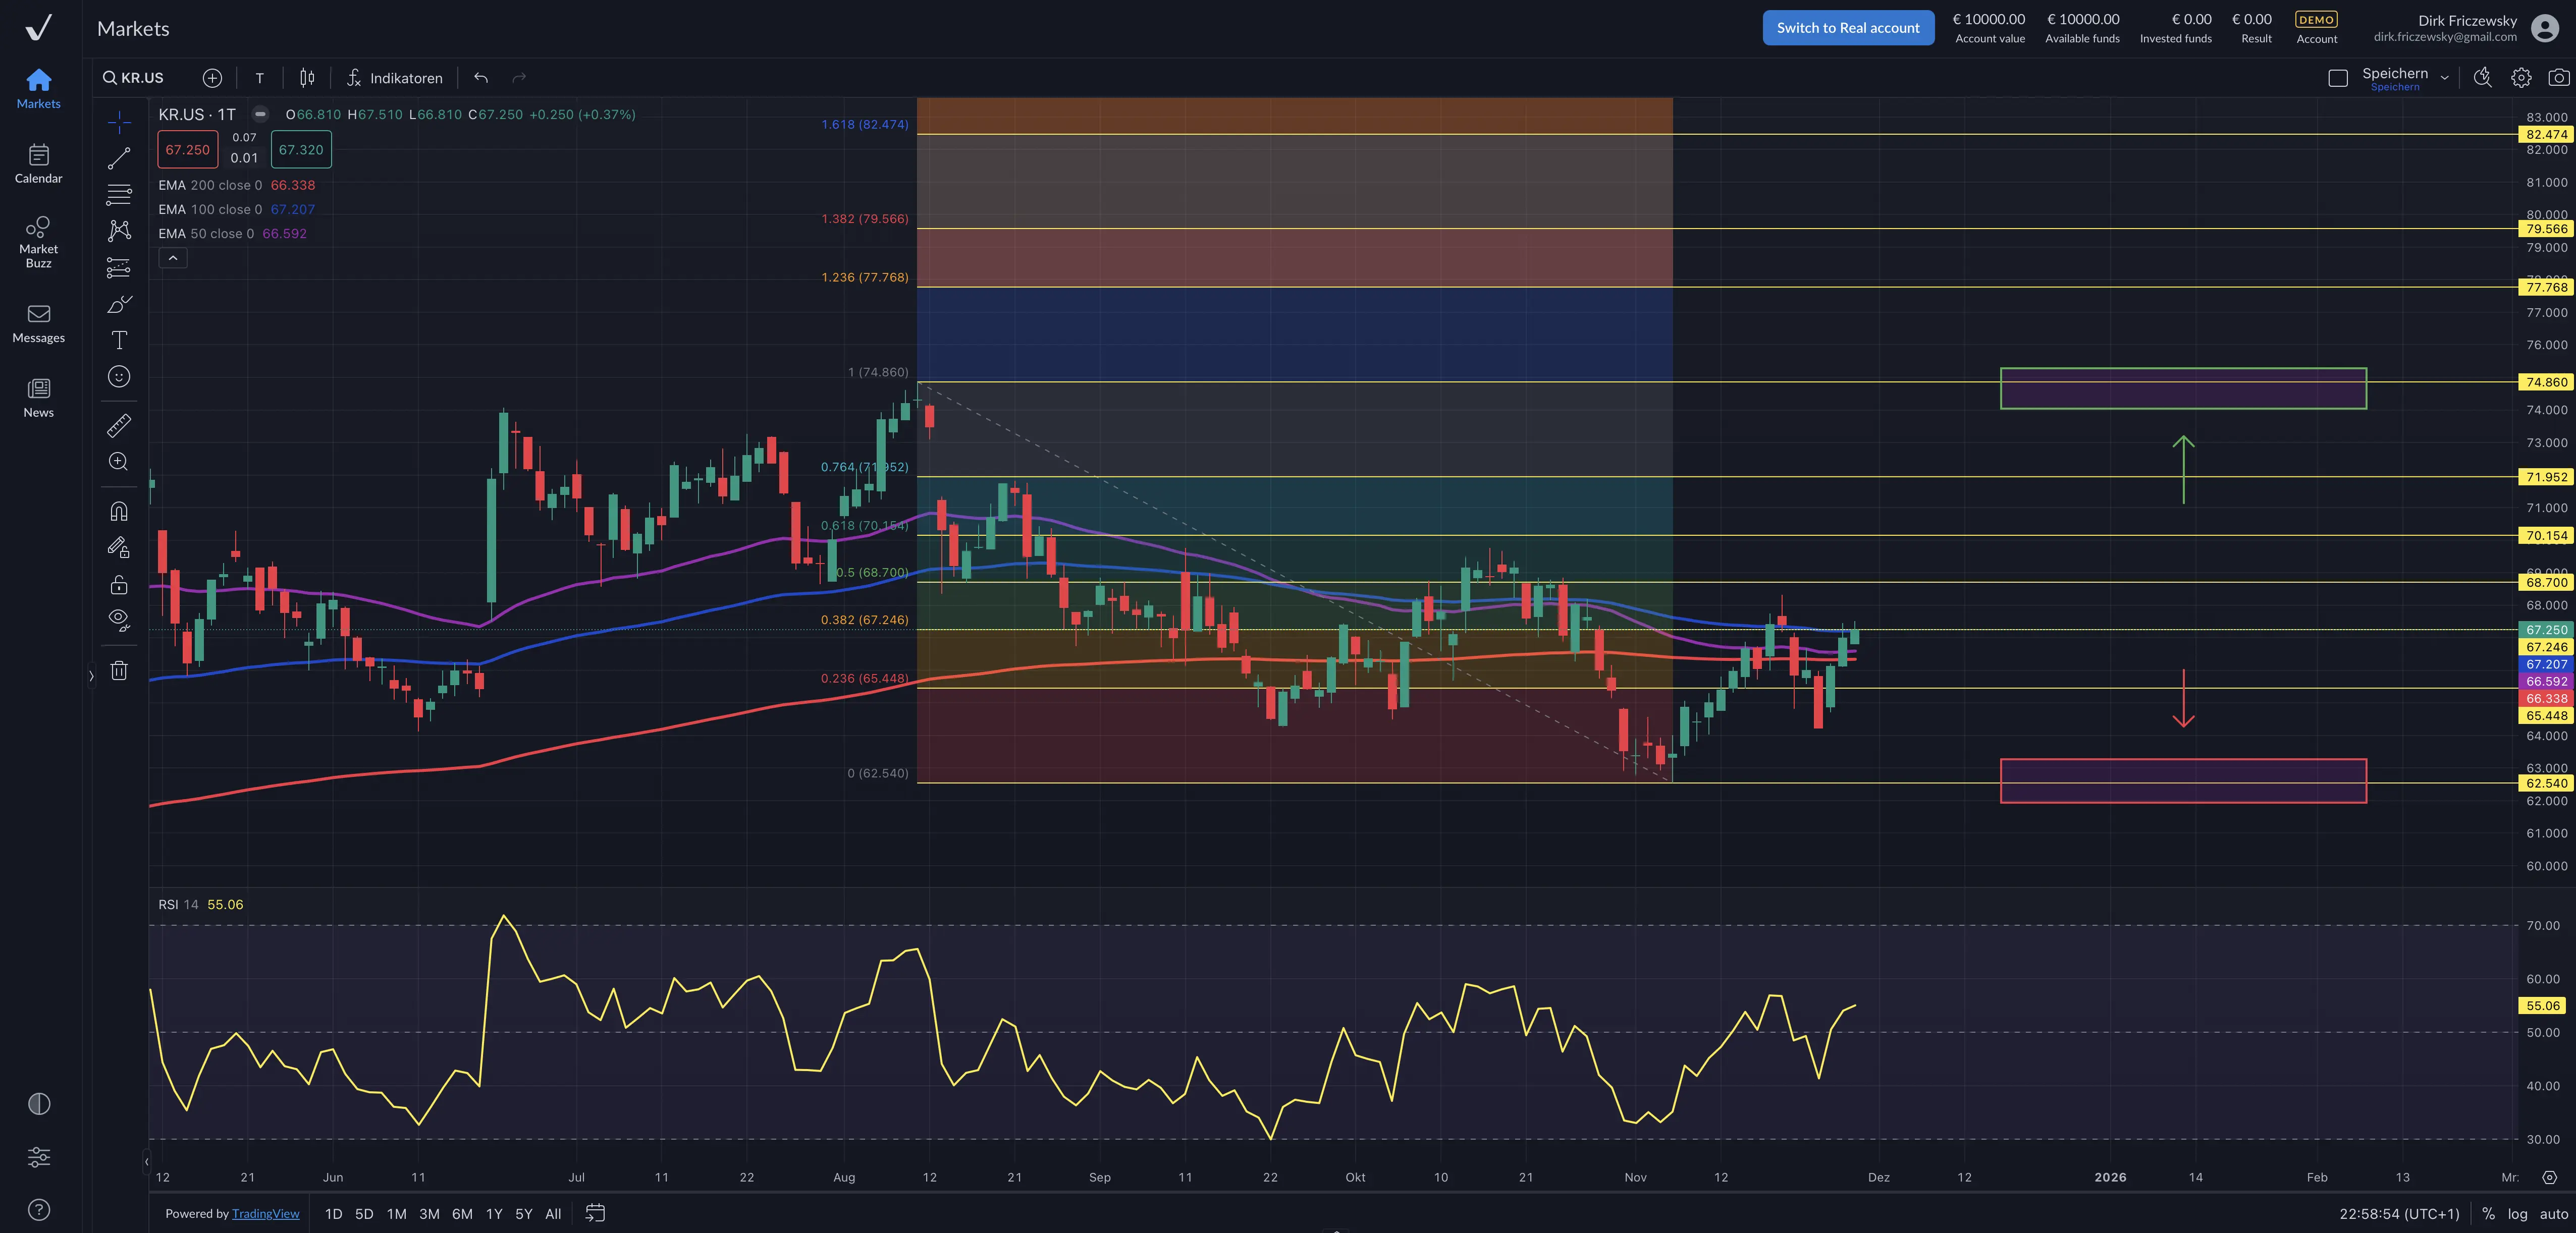Click Switch to Real account button

pos(1847,28)
